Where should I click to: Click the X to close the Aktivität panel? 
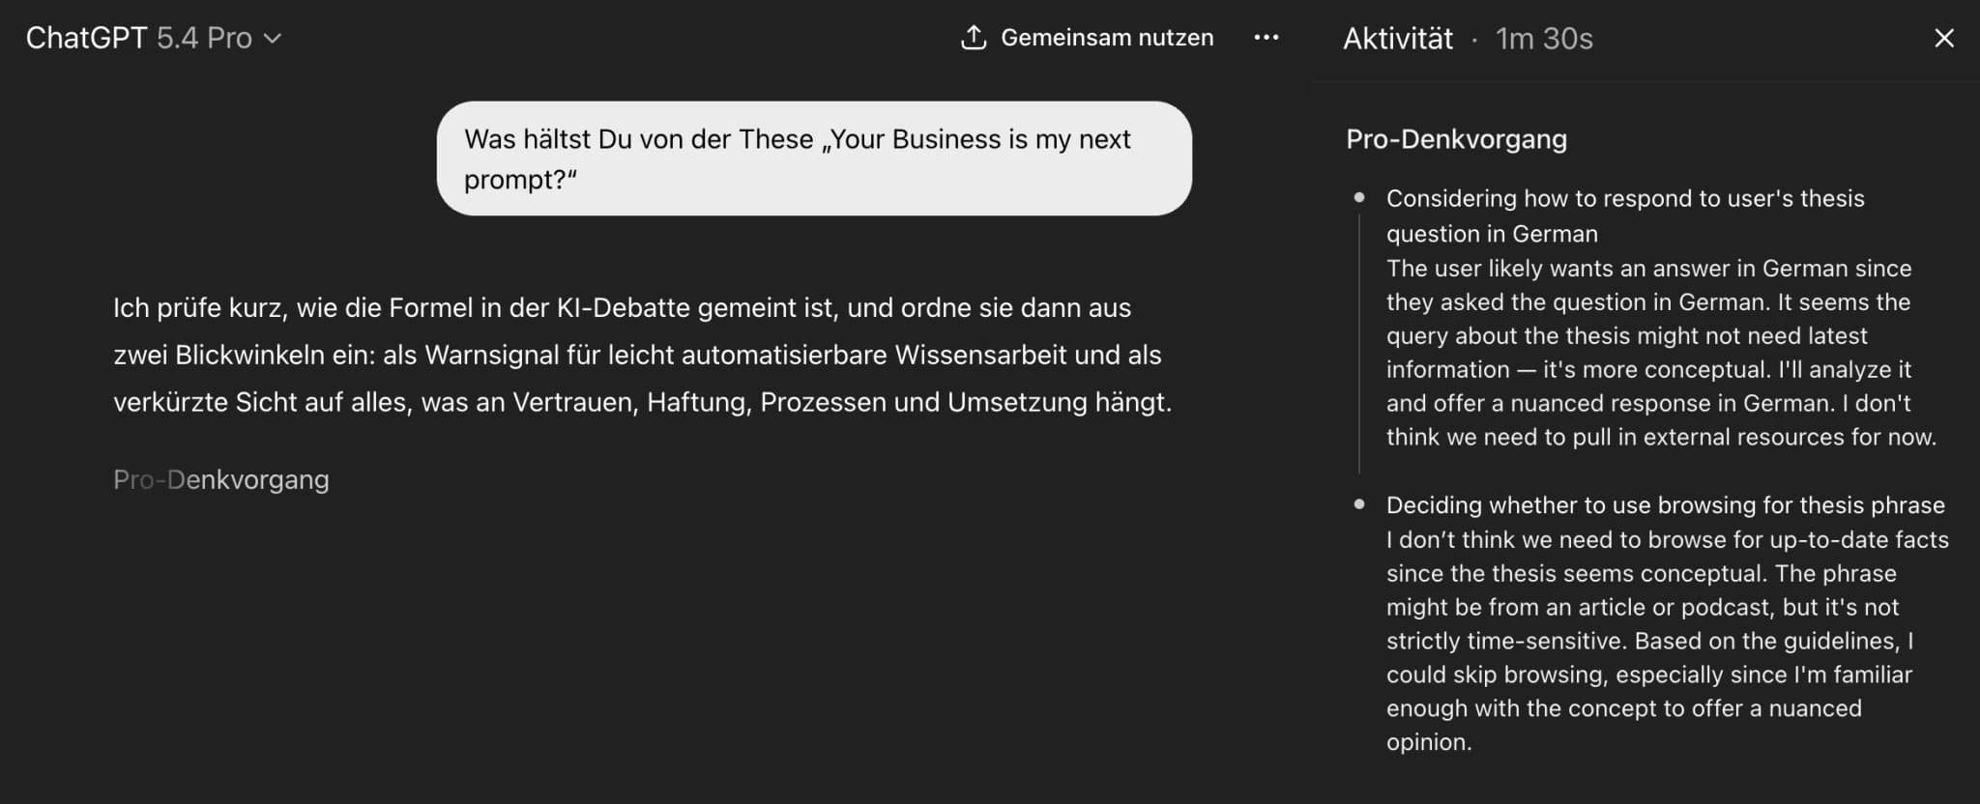click(x=1943, y=39)
